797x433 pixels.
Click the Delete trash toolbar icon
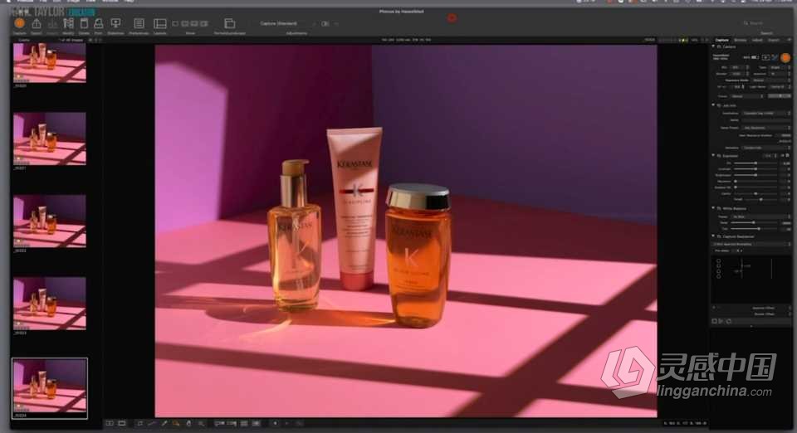click(84, 23)
